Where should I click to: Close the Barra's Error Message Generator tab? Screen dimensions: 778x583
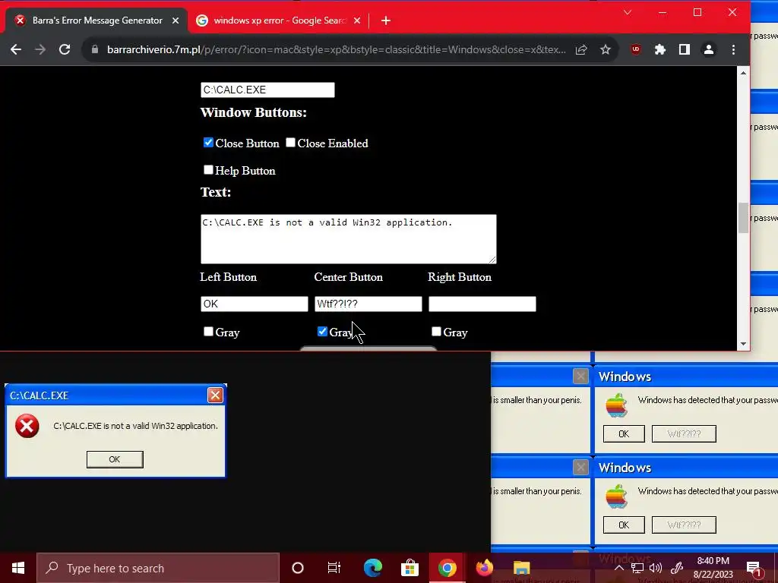[x=176, y=20]
